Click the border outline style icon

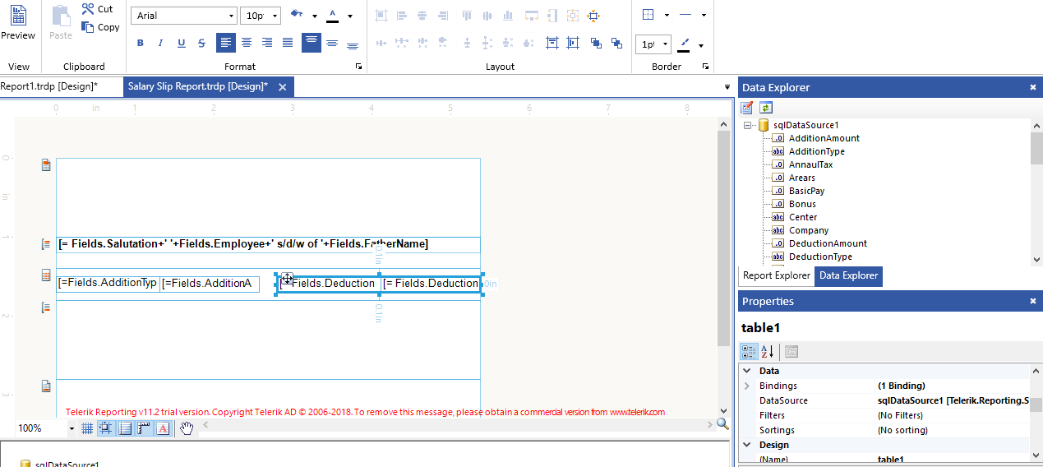click(x=648, y=15)
